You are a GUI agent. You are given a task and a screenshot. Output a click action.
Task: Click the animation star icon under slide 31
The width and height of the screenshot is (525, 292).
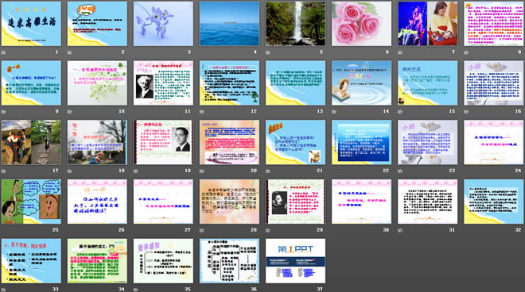coord(400,230)
